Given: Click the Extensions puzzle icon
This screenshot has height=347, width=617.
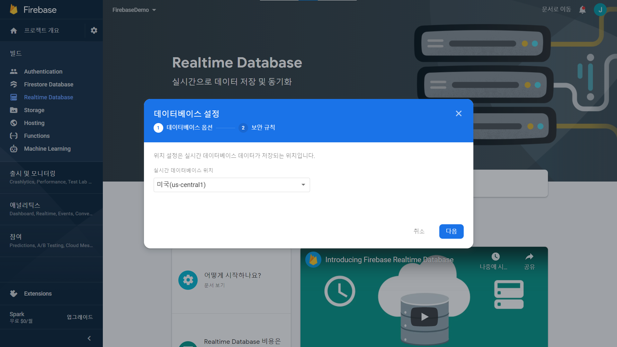Looking at the screenshot, I should click(x=13, y=293).
